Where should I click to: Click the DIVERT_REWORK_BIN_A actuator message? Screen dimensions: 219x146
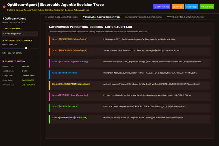145,106
